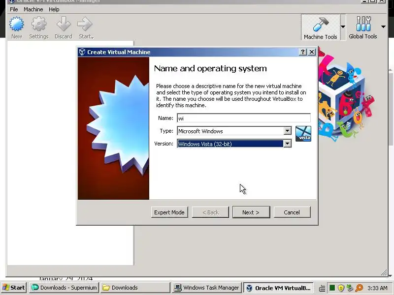Viewport: 394px width, 295px height.
Task: Select the Machine Tools hammer button
Action: click(321, 28)
